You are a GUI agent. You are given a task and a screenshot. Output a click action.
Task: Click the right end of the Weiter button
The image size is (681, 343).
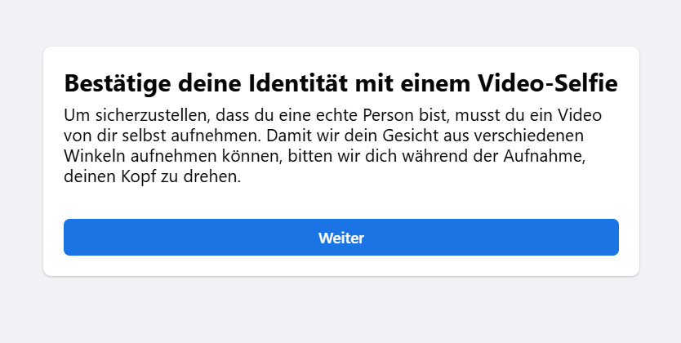(604, 237)
